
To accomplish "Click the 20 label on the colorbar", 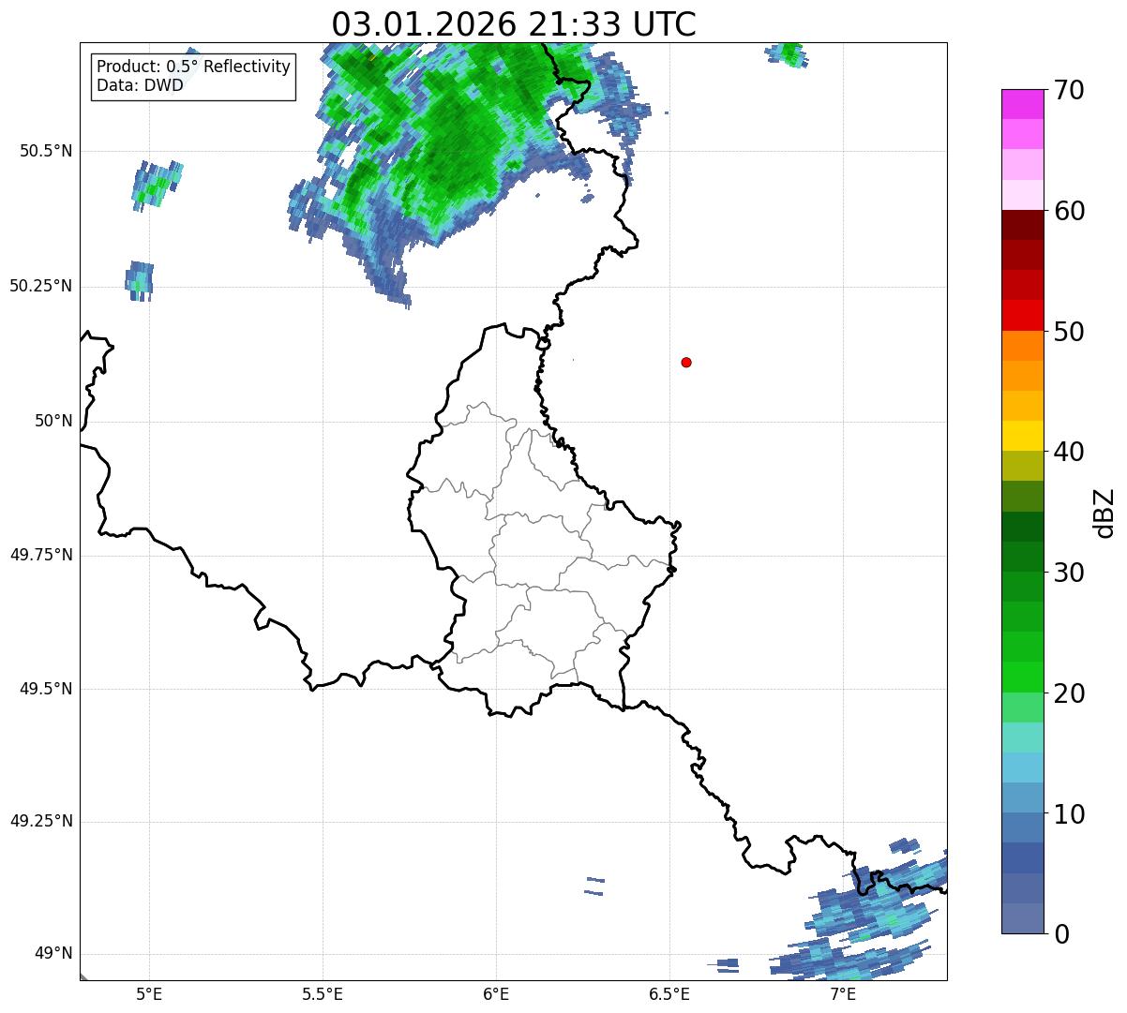I will click(x=1069, y=693).
